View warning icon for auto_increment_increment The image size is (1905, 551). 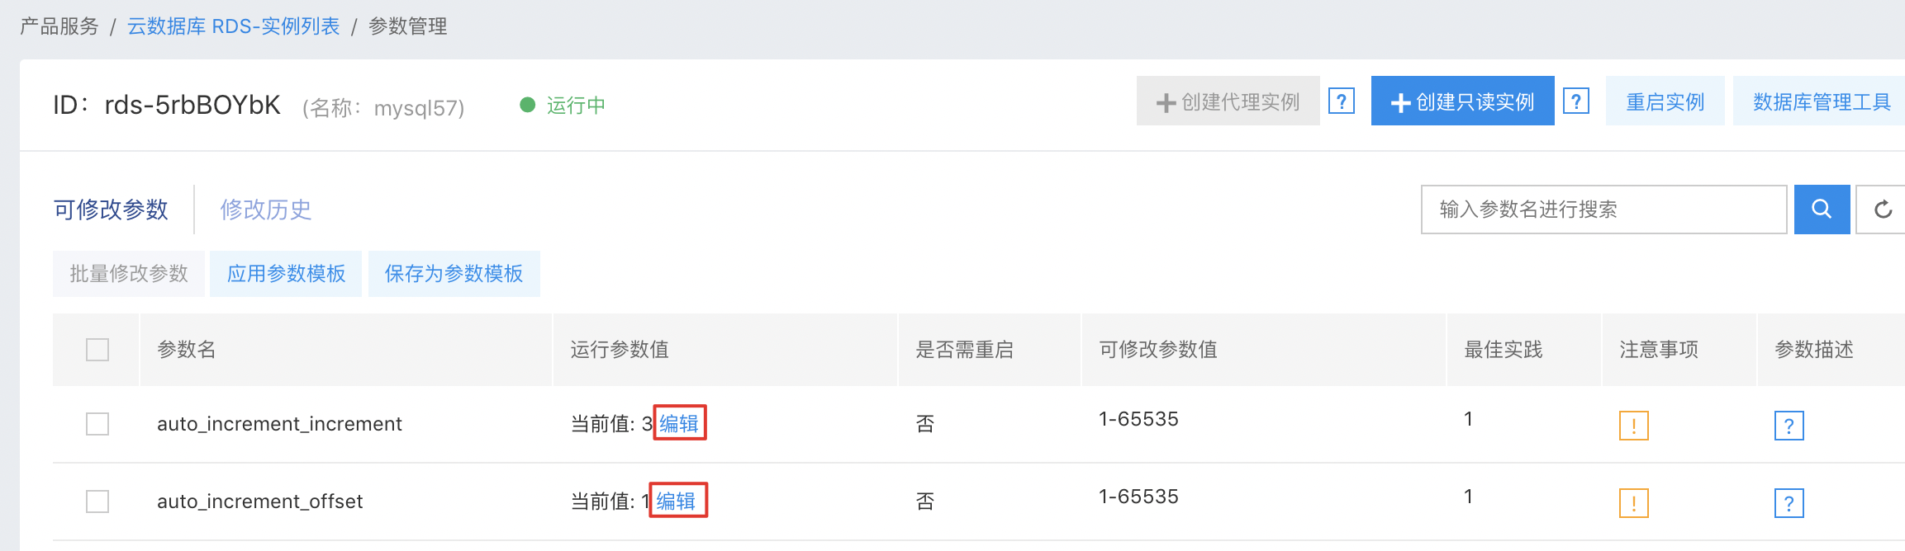click(x=1633, y=426)
